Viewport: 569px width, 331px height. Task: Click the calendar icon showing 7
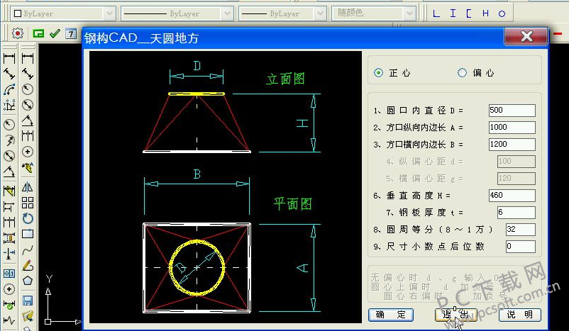tap(71, 34)
